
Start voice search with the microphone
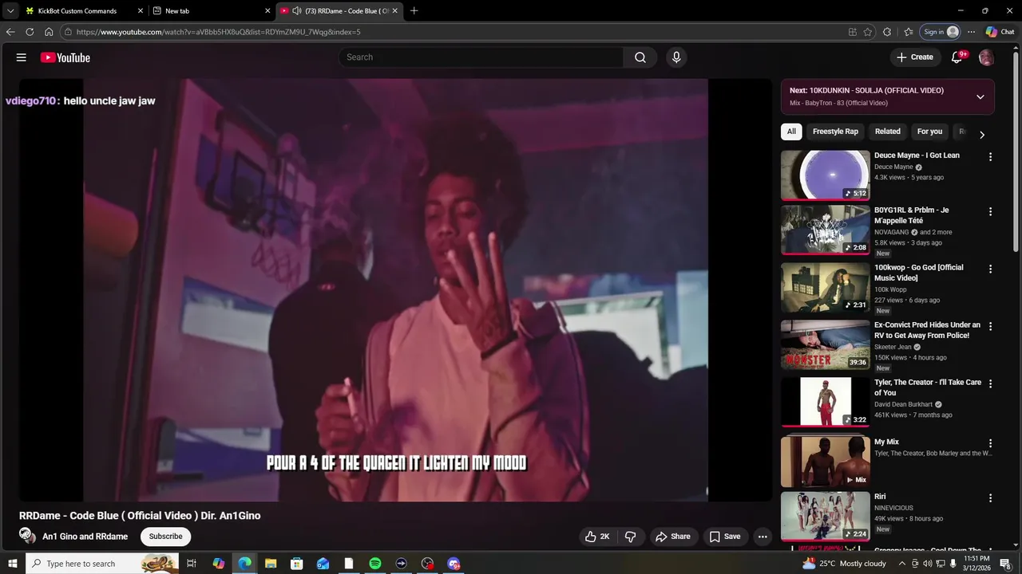tap(676, 57)
